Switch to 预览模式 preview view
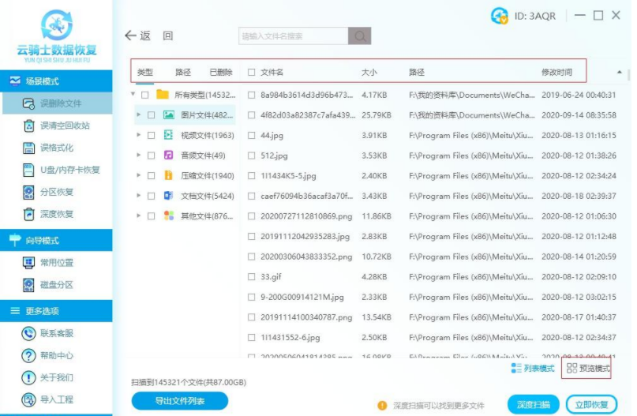637x416 pixels. (x=588, y=369)
